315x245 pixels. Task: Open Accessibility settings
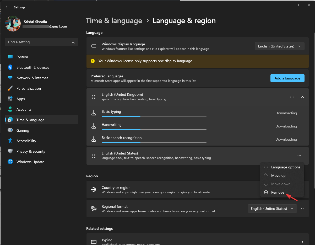click(x=42, y=141)
